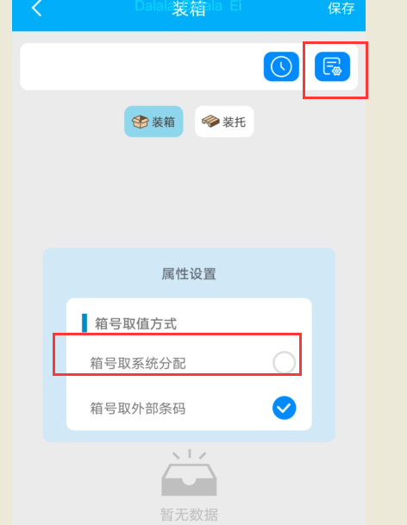Tap the 保存 button
Screen dimensions: 407x525
tap(341, 9)
